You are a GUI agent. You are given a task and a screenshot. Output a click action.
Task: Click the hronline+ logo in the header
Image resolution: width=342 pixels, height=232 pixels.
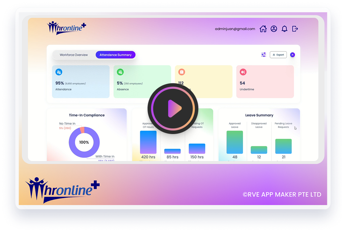pyautogui.click(x=66, y=28)
